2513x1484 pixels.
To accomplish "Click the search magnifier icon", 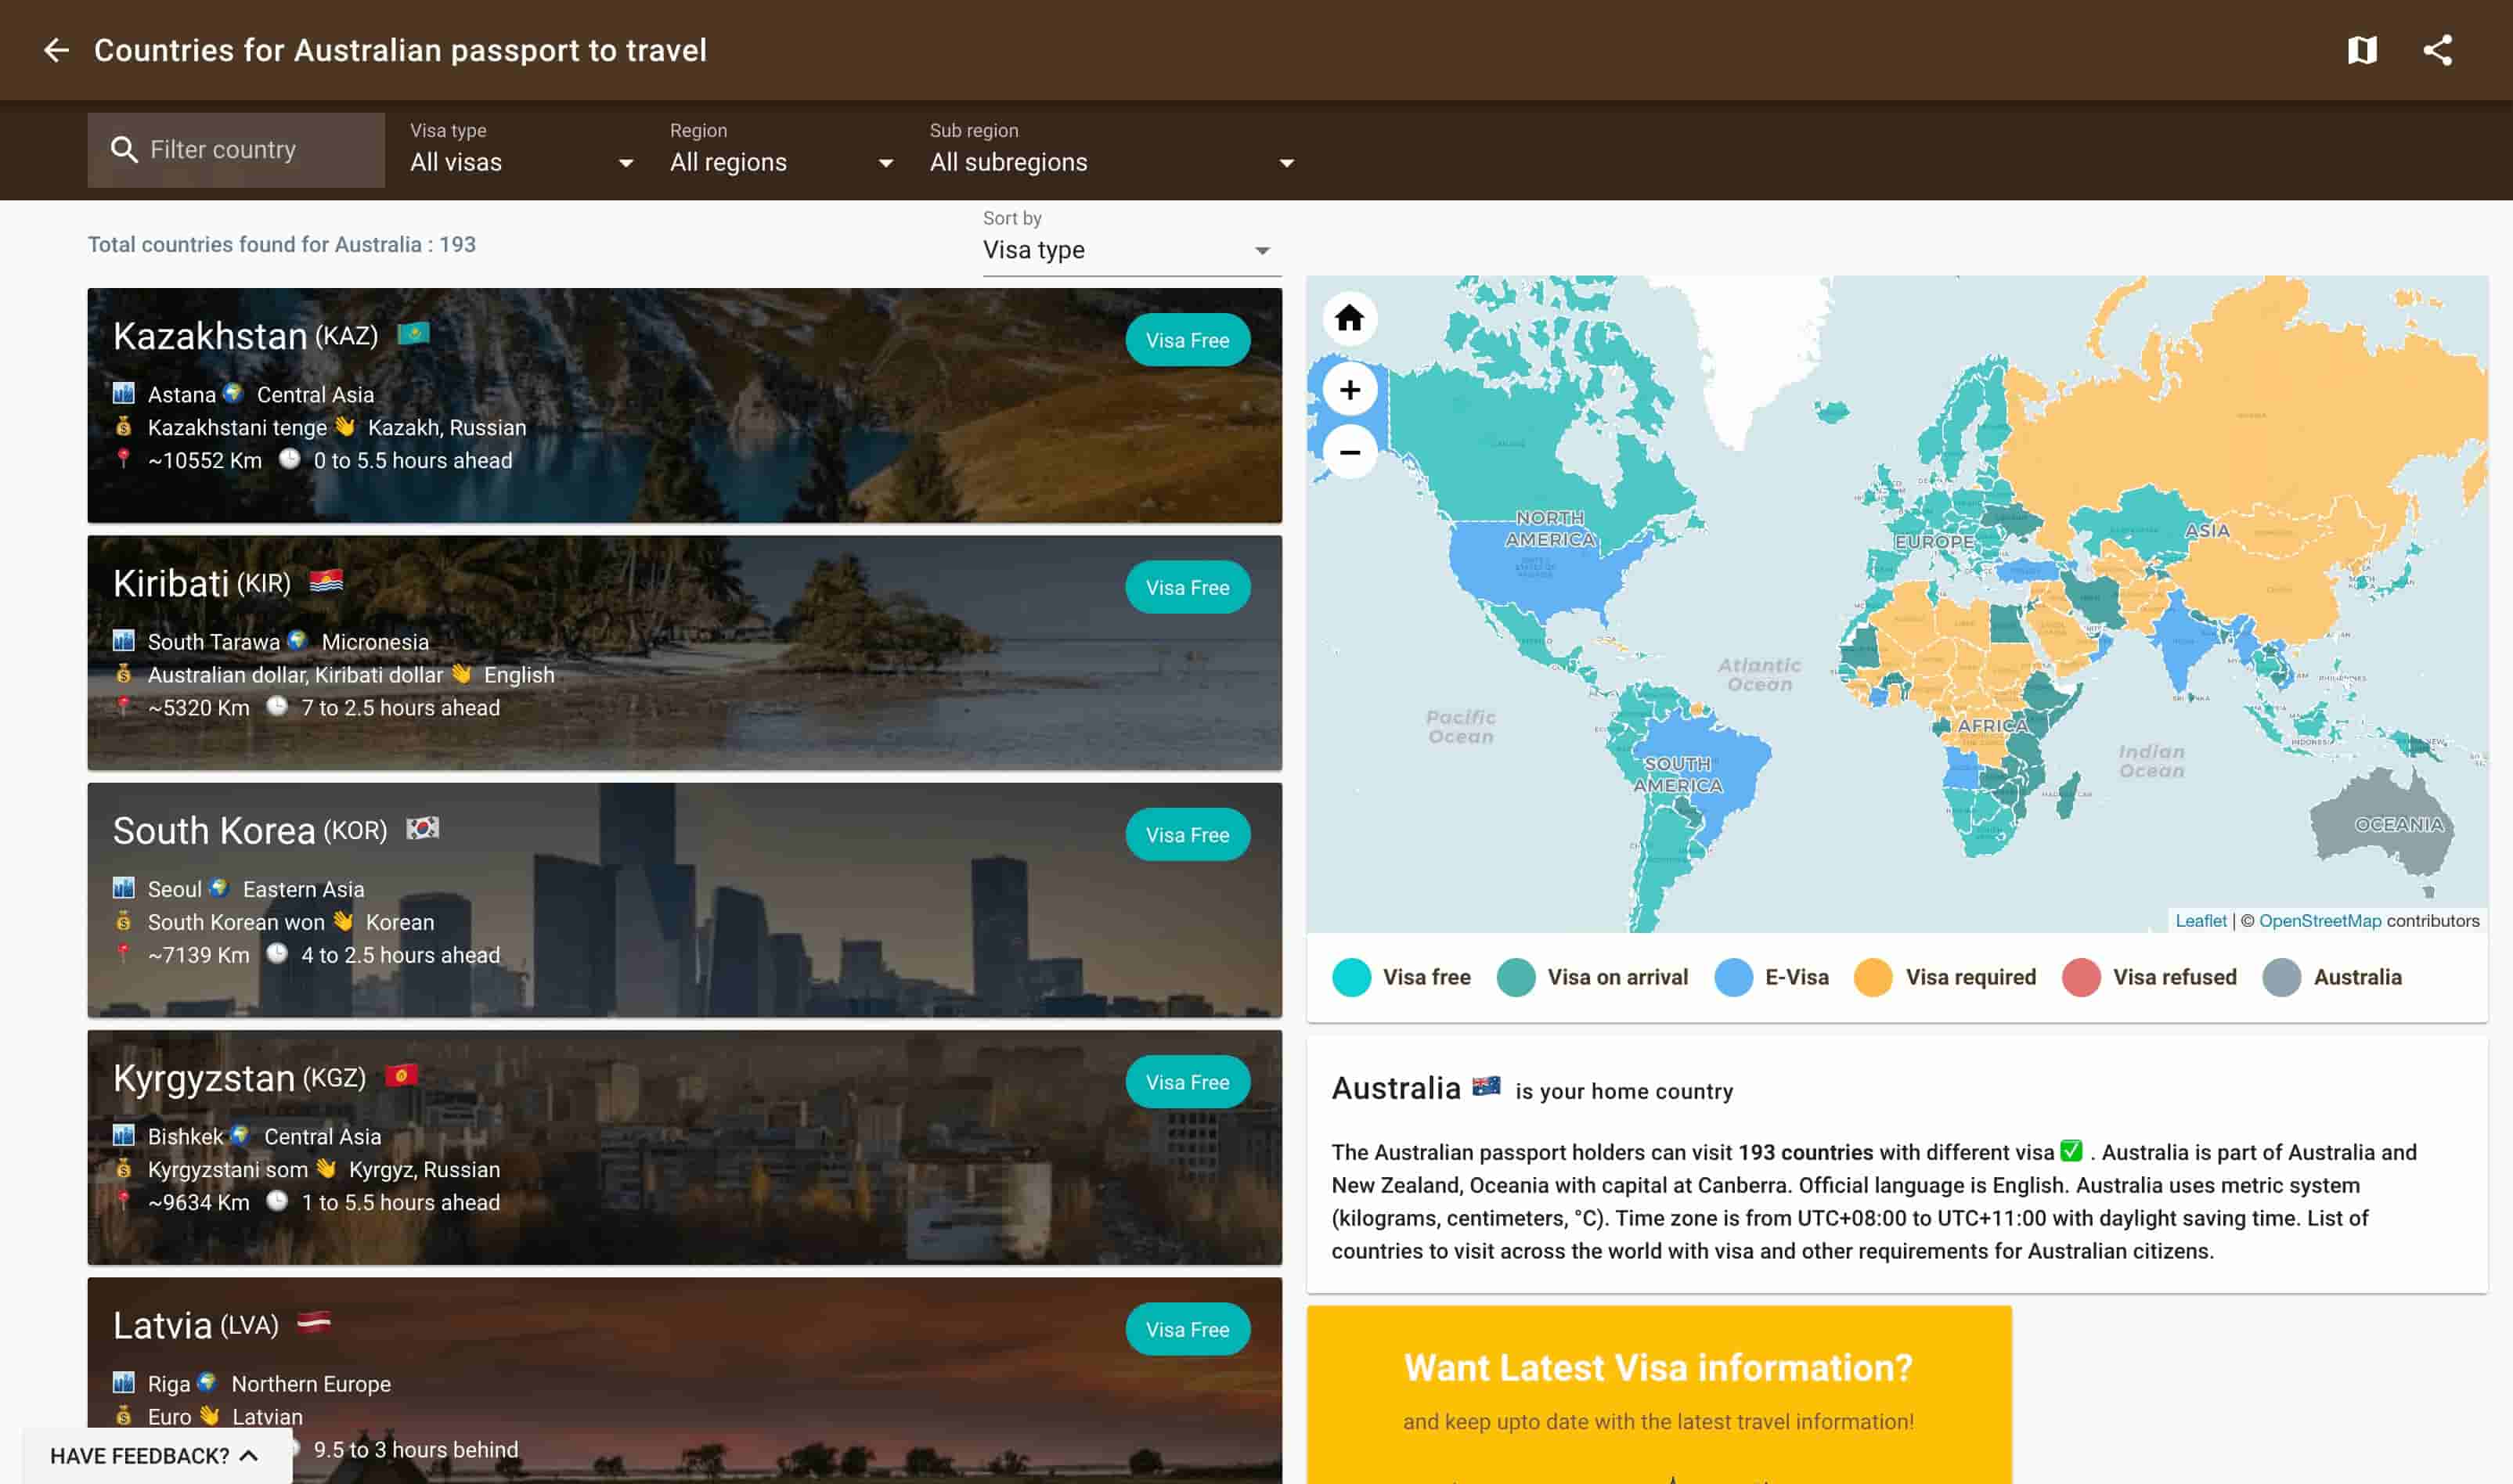I will [124, 150].
